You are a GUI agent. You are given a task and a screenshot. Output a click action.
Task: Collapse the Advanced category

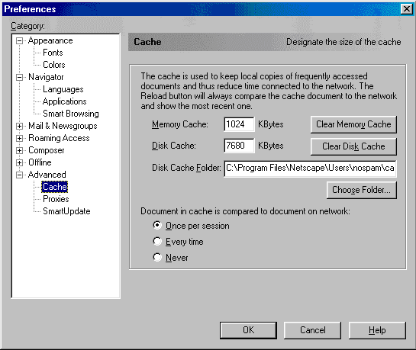[x=19, y=175]
